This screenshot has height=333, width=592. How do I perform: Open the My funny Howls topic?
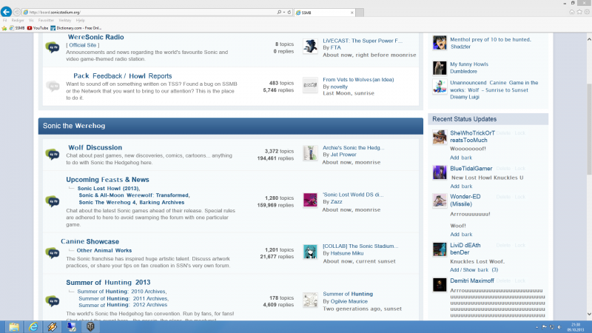469,64
